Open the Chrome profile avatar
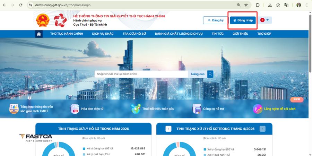 point(299,5)
